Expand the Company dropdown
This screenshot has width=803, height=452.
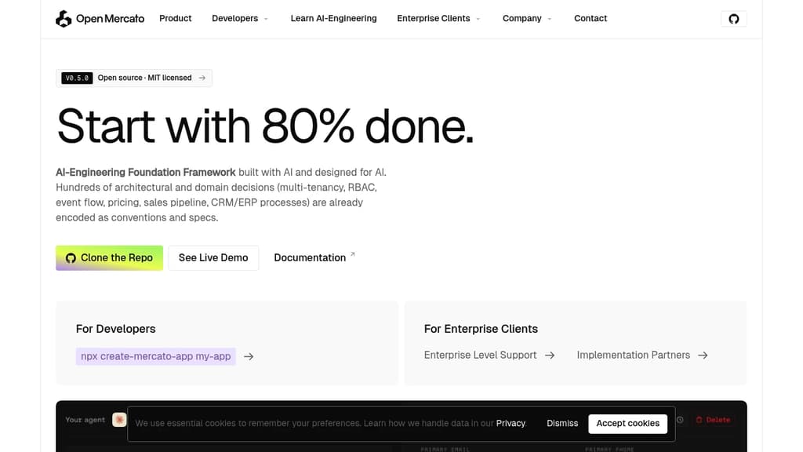527,19
